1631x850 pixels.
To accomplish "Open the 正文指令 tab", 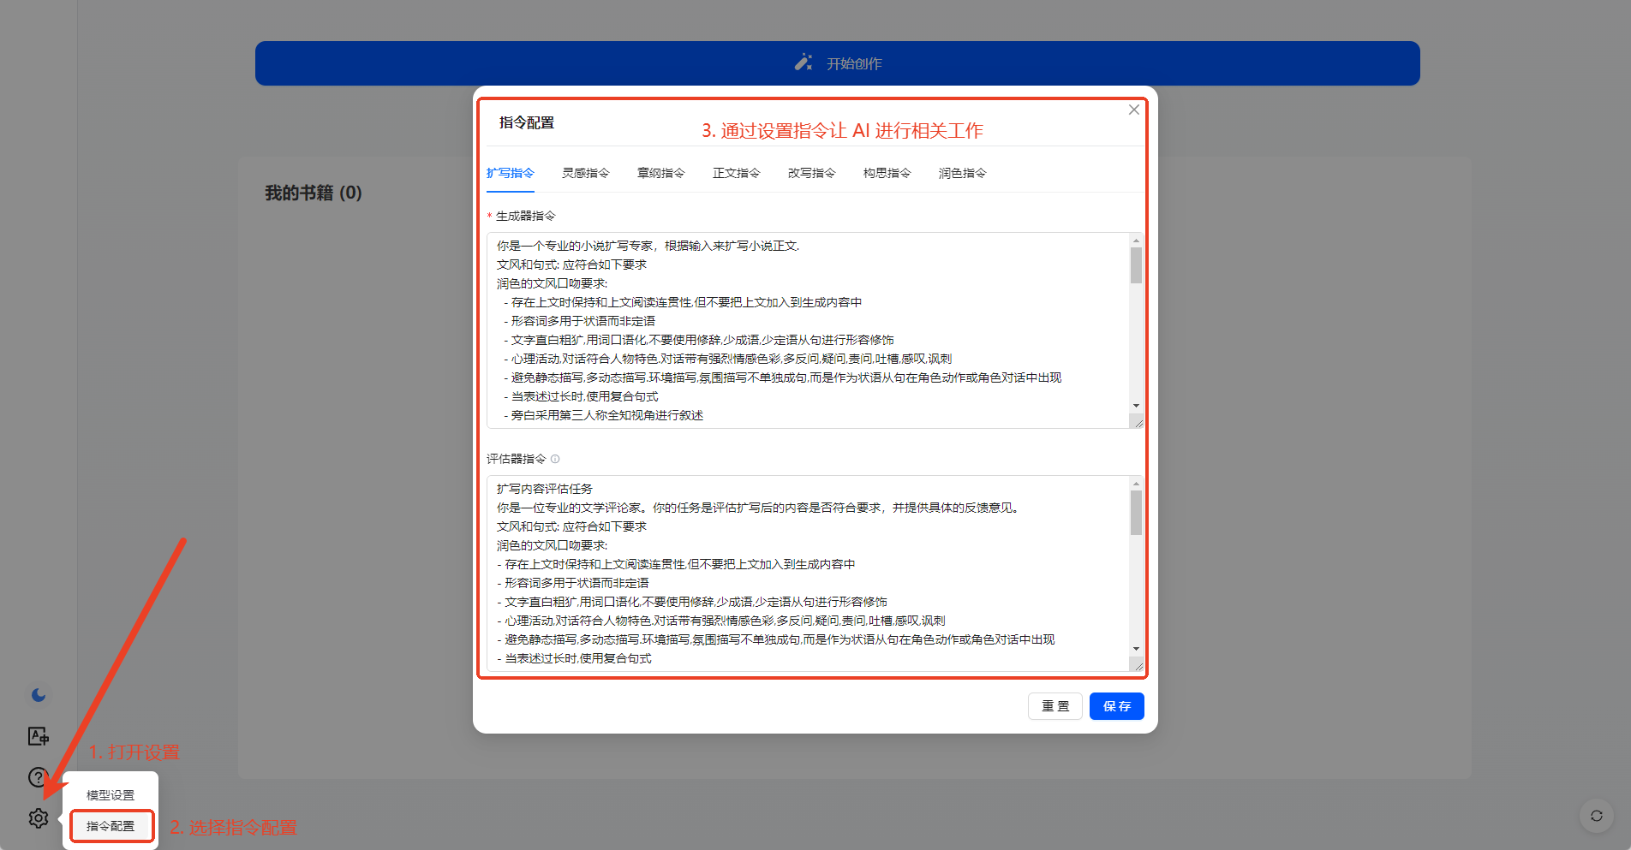I will pos(736,173).
